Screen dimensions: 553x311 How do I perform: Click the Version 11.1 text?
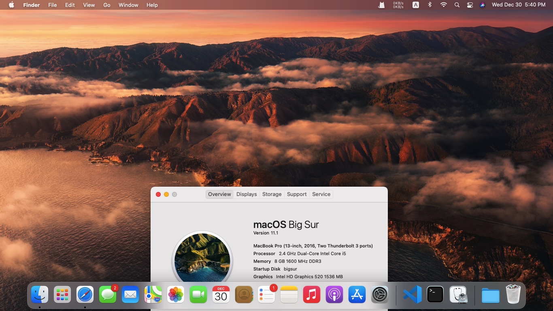click(266, 233)
